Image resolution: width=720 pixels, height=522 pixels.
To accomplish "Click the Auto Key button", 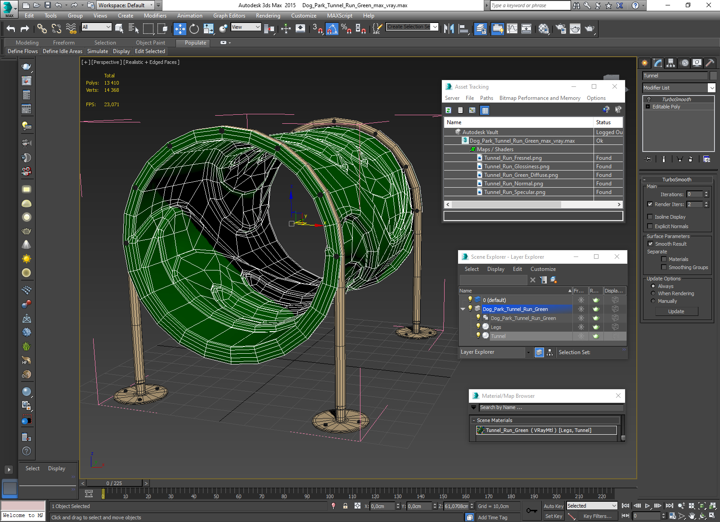I will [x=553, y=506].
